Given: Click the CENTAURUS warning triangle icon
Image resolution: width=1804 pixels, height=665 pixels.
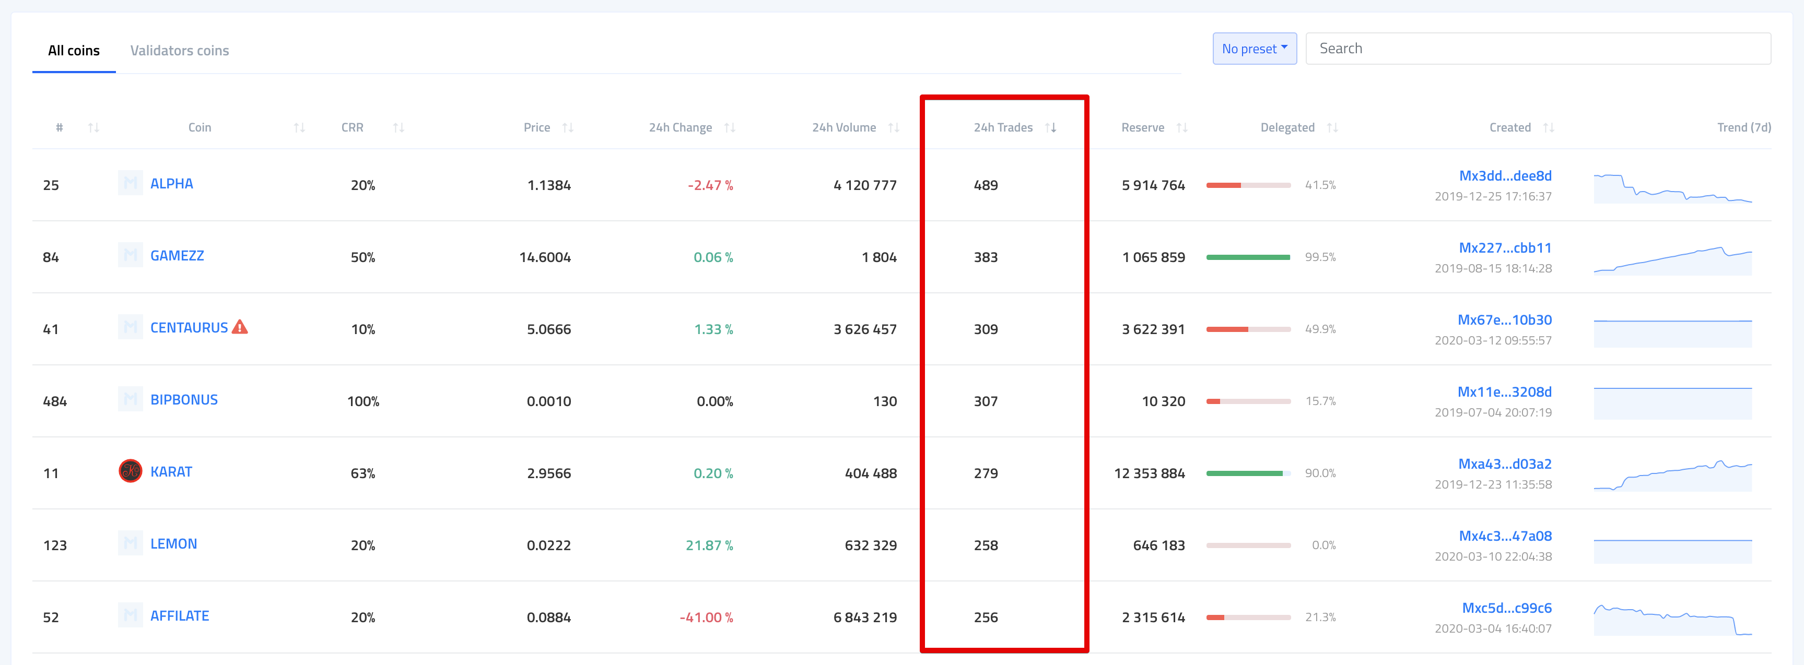Looking at the screenshot, I should tap(240, 327).
